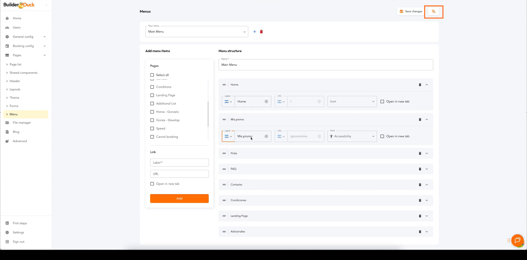Click the orange Add button
Screen dimensions: 527x260
(x=179, y=199)
